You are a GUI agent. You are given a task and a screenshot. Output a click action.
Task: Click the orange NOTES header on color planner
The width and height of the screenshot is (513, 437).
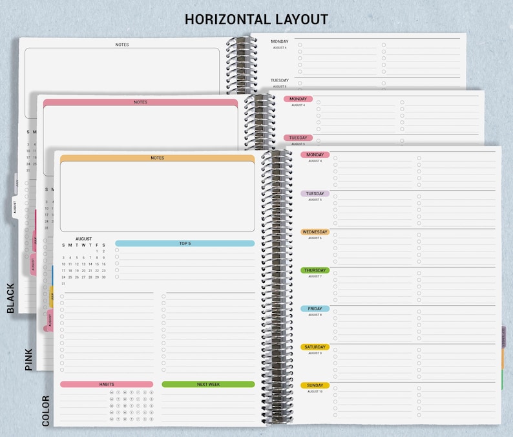click(158, 158)
